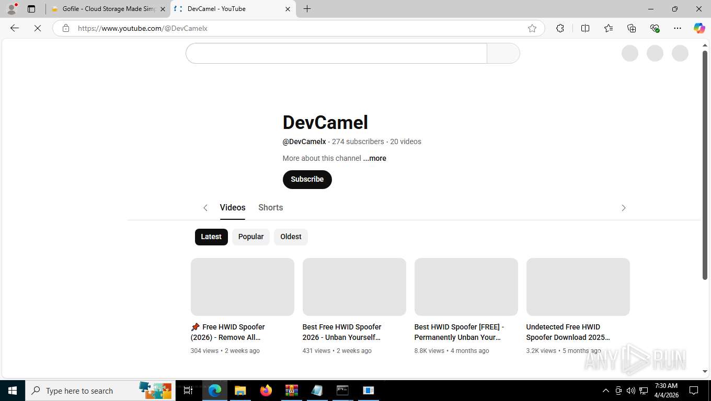Viewport: 711px width, 401px height.
Task: Open tab actions menu icon
Action: (31, 9)
